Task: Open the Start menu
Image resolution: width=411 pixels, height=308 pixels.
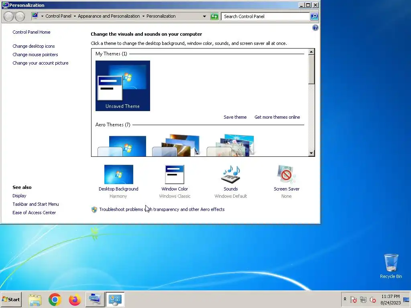Action: click(x=11, y=299)
